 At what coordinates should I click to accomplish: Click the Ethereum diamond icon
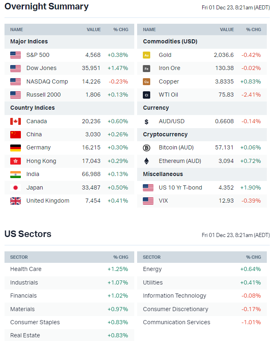click(x=147, y=161)
